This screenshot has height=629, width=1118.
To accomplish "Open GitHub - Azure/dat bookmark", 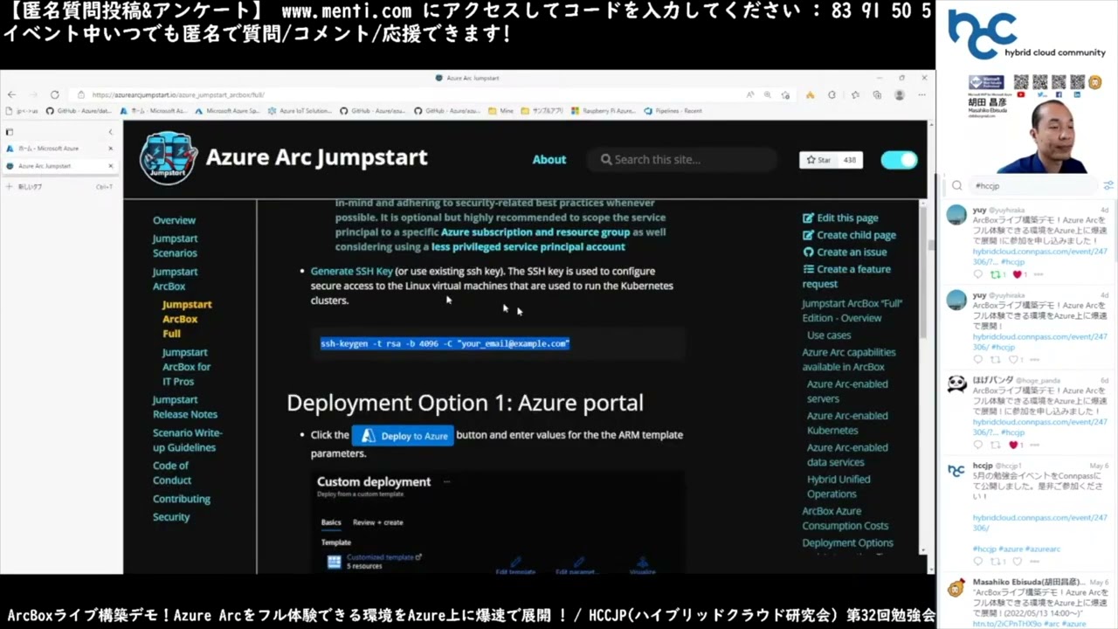I will 79,111.
